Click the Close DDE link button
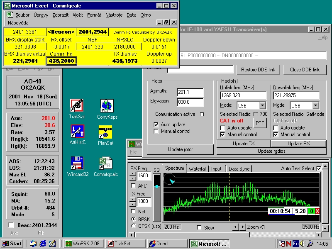This screenshot has height=249, width=332. click(305, 70)
